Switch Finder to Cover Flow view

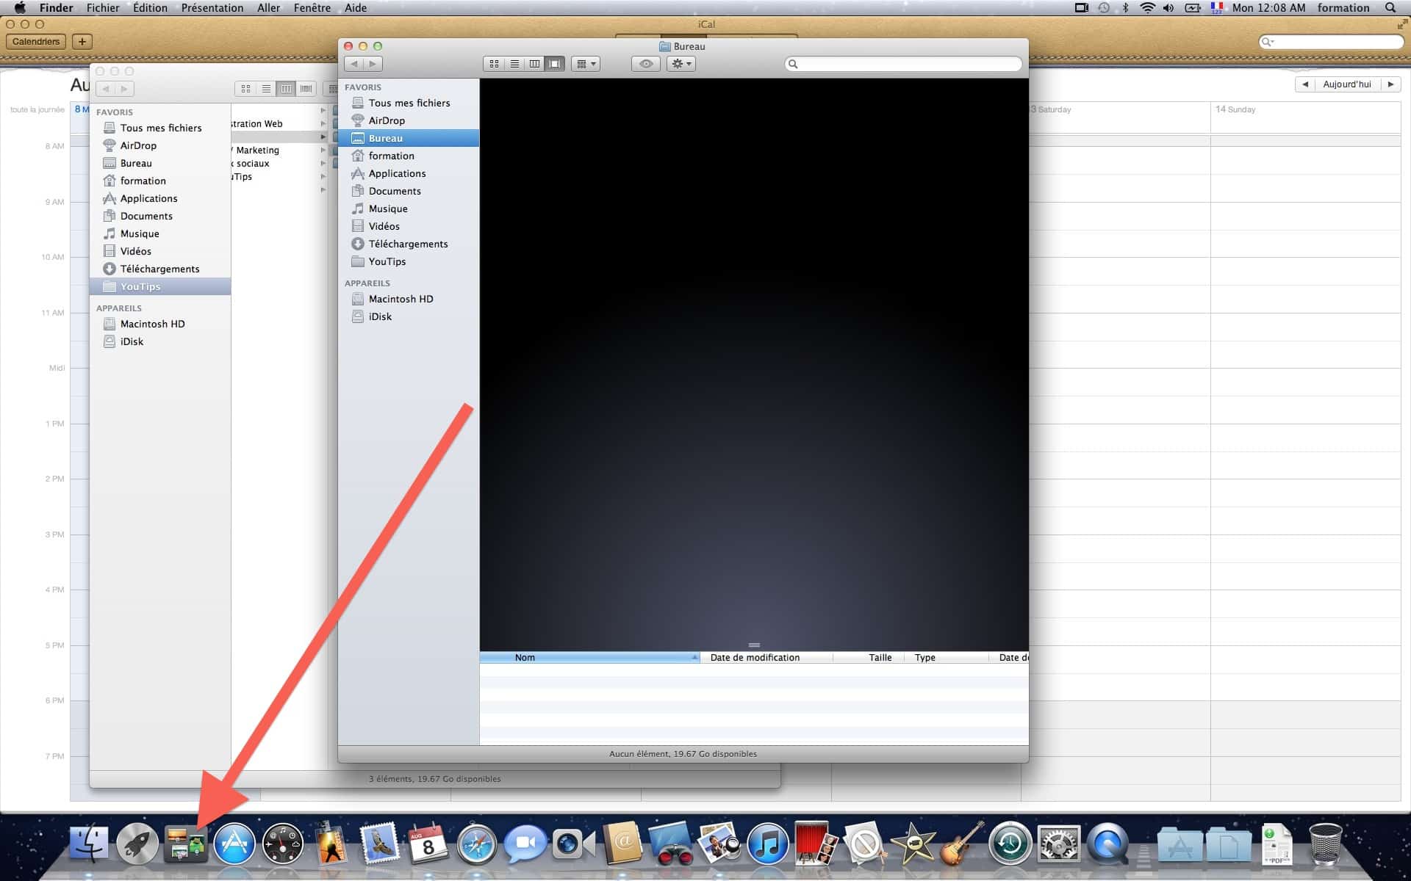tap(555, 64)
